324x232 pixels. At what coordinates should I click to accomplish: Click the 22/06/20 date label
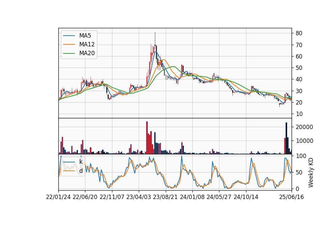pyautogui.click(x=85, y=197)
